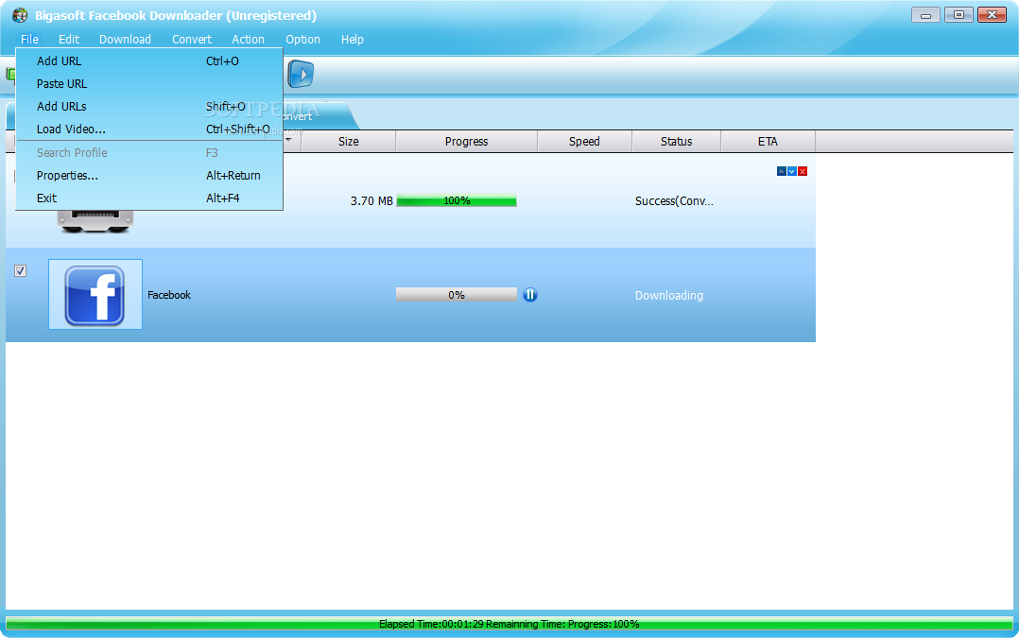
Task: Open Properties... from File menu
Action: 149,176
